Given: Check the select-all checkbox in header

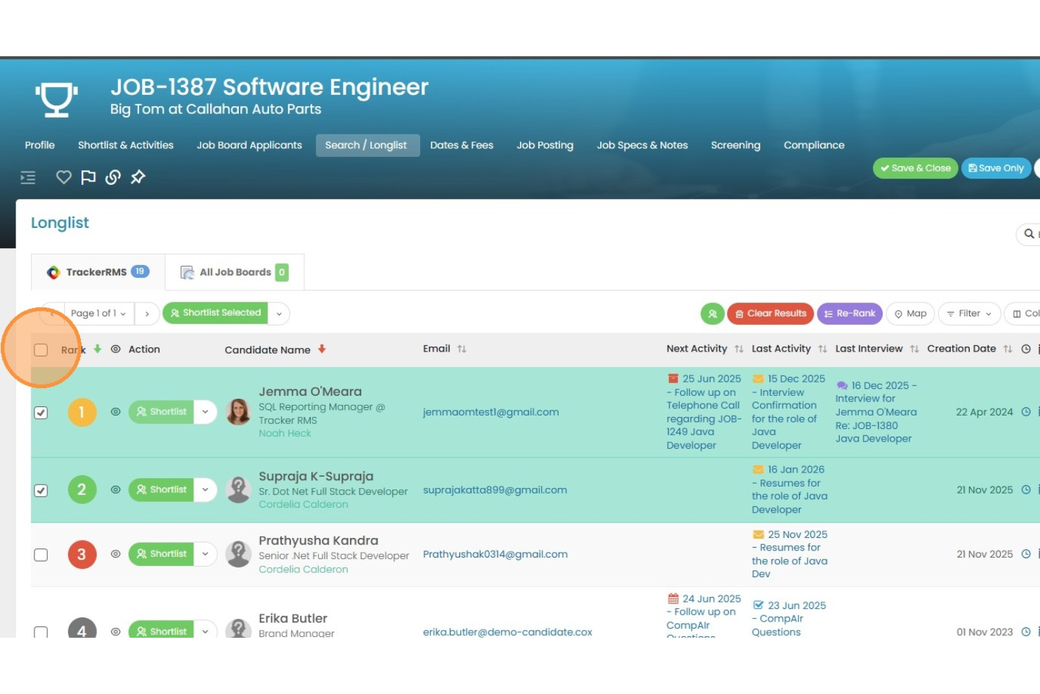Looking at the screenshot, I should pos(41,349).
